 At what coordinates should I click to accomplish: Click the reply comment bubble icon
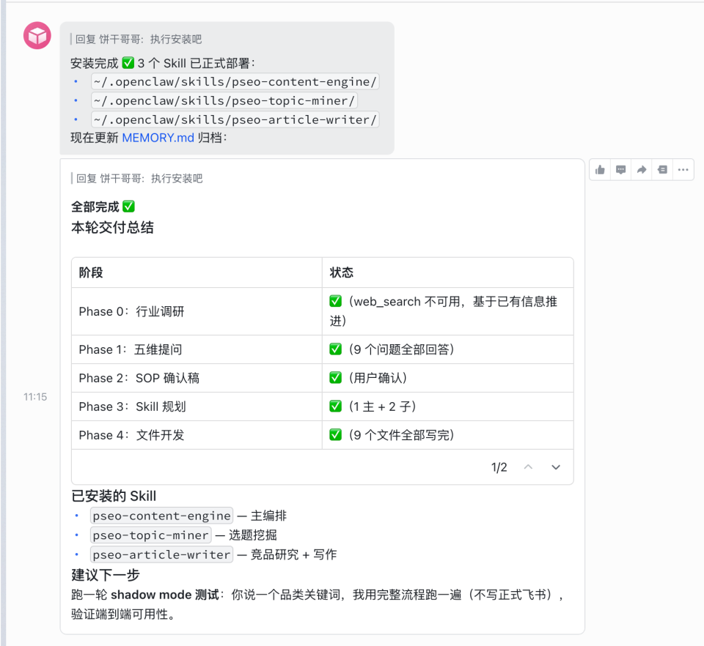tap(621, 170)
